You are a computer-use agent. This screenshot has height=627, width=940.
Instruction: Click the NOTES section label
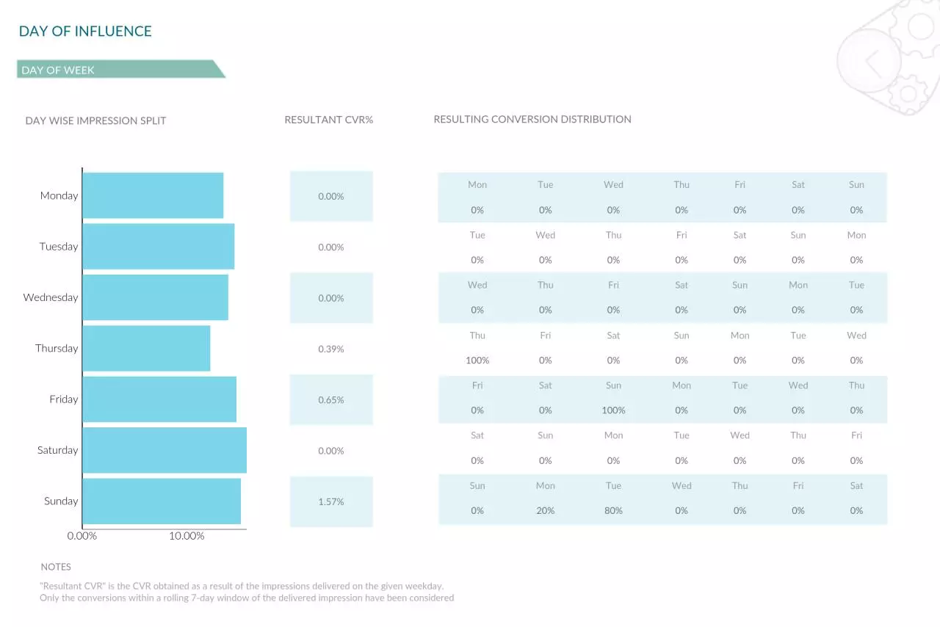click(x=56, y=567)
